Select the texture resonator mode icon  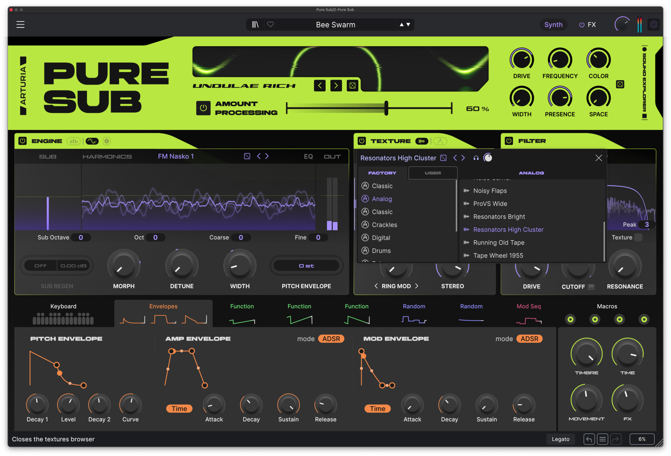[440, 141]
